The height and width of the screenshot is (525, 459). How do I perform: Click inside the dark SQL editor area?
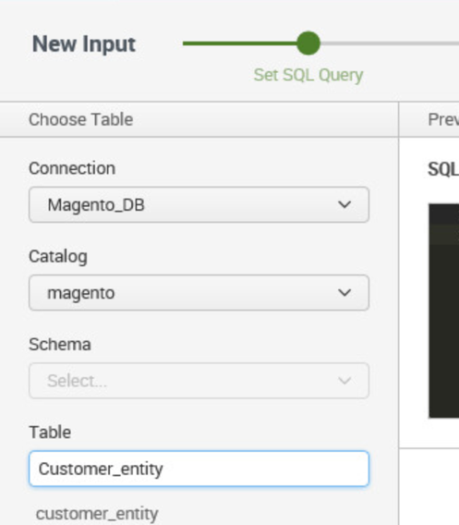tap(444, 311)
